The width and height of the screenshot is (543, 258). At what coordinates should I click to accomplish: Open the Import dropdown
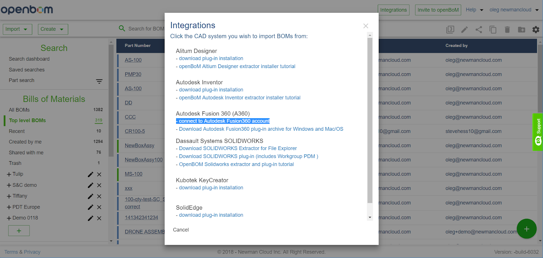pos(17,29)
